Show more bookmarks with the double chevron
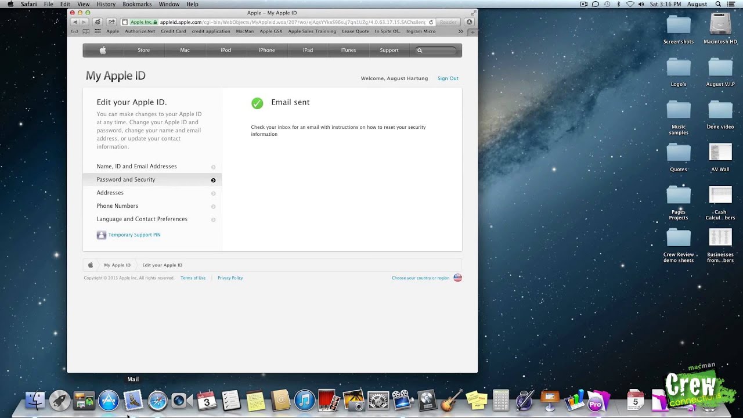Viewport: 743px width, 418px height. (460, 31)
